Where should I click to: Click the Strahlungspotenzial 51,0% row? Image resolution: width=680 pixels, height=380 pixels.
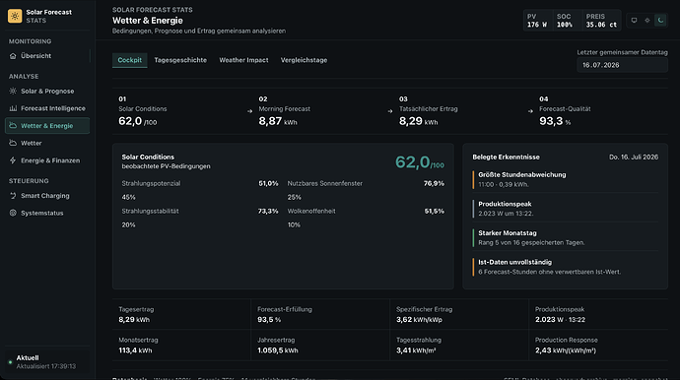tap(200, 184)
